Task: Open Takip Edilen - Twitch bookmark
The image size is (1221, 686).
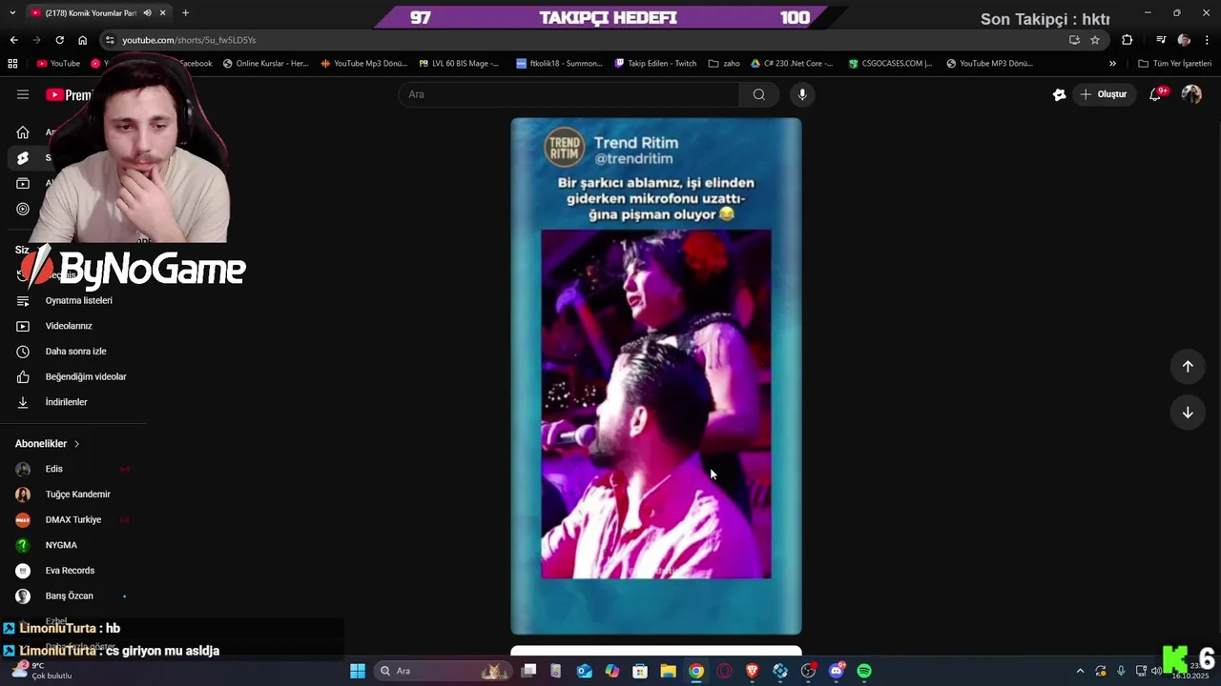Action: coord(655,64)
